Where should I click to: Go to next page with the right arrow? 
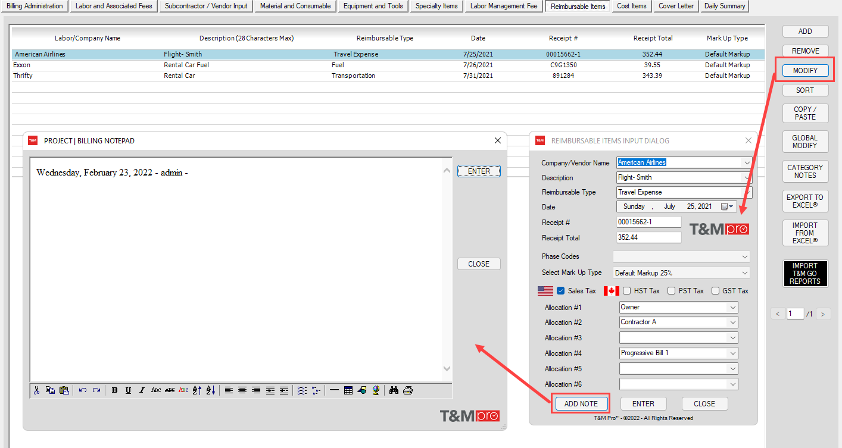coord(823,314)
